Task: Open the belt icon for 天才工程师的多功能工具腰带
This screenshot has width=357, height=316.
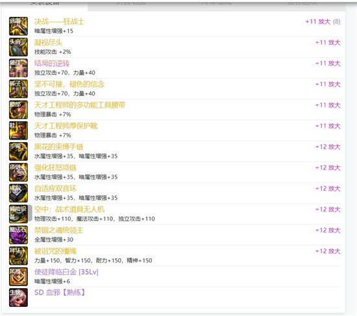Action: pos(18,110)
